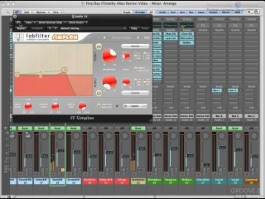Toggle the MIDI channel filter button

pyautogui.click(x=237, y=12)
